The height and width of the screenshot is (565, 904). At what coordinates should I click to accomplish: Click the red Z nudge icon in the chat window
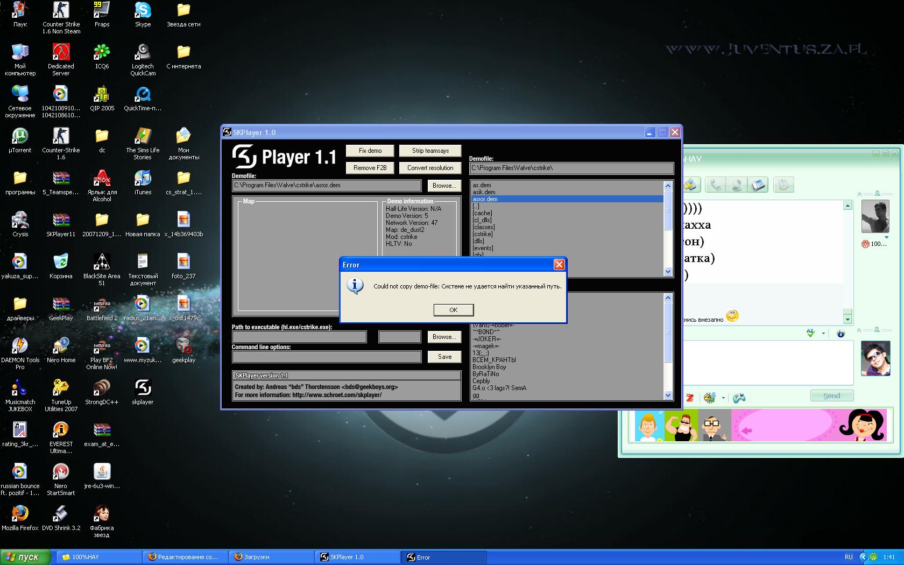pos(690,398)
